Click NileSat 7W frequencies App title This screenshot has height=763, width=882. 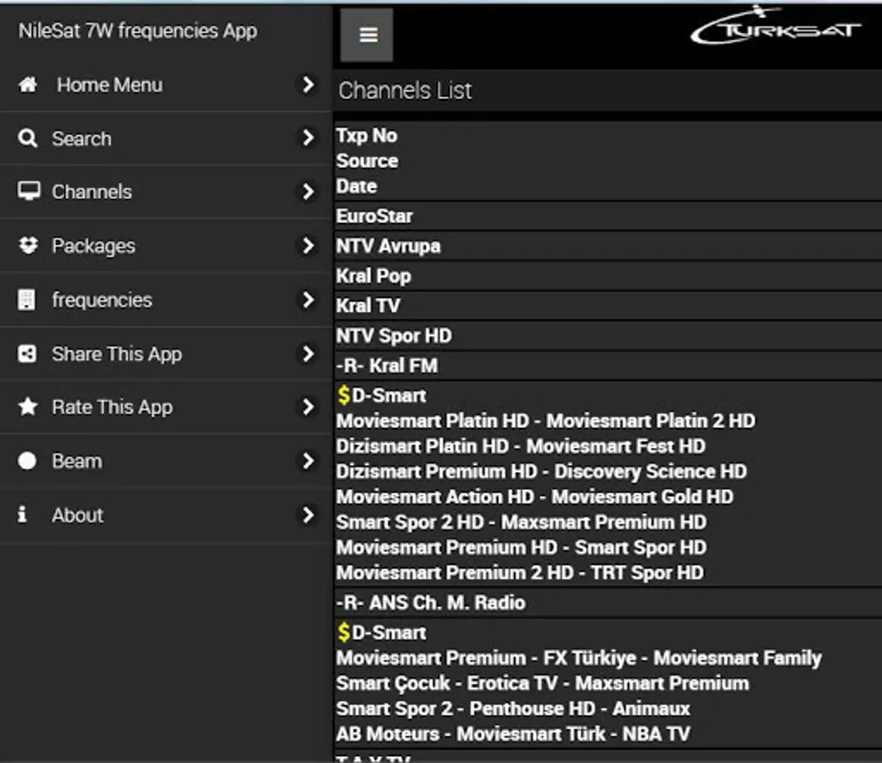click(x=137, y=31)
